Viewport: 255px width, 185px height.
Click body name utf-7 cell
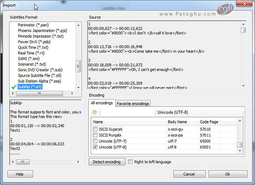(172, 141)
